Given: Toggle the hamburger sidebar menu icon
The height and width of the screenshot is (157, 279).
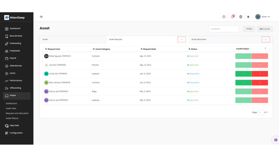Looking at the screenshot, I should pyautogui.click(x=41, y=17).
